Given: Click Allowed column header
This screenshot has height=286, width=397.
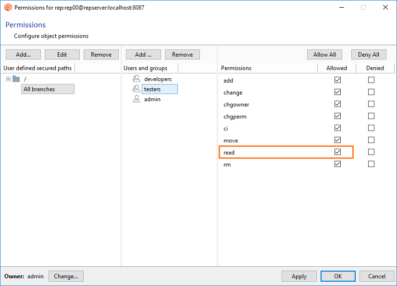Looking at the screenshot, I should click(337, 68).
